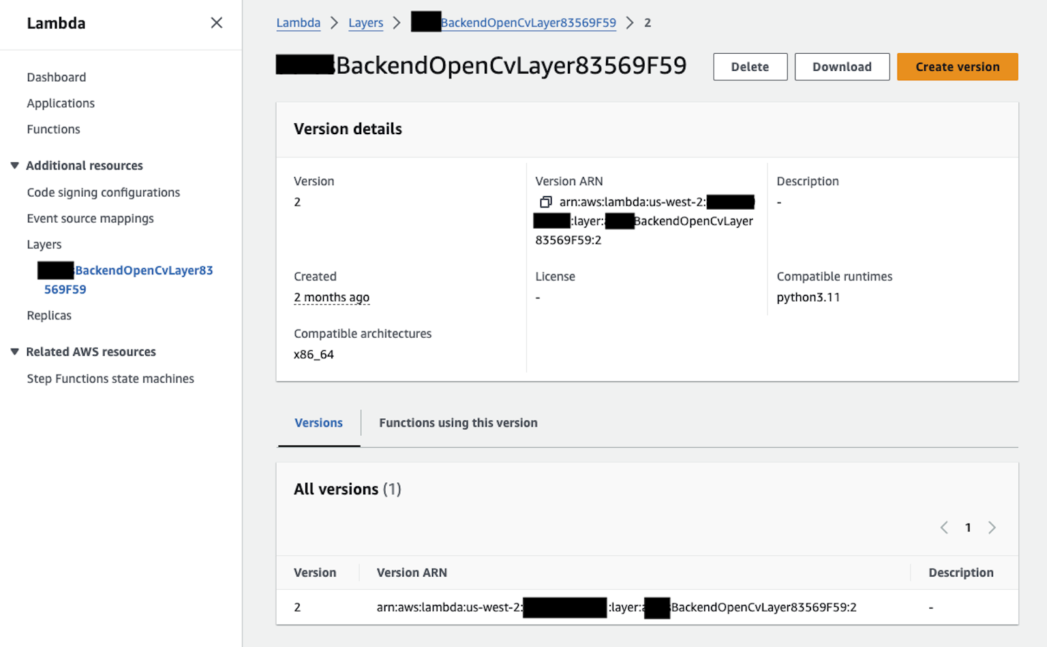Copy the Version ARN using the copy icon
Viewport: 1047px width, 647px height.
[545, 202]
